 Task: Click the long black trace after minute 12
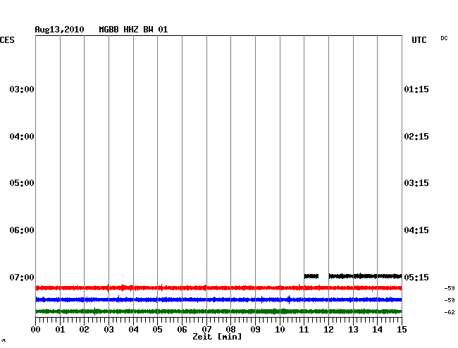click(x=365, y=276)
